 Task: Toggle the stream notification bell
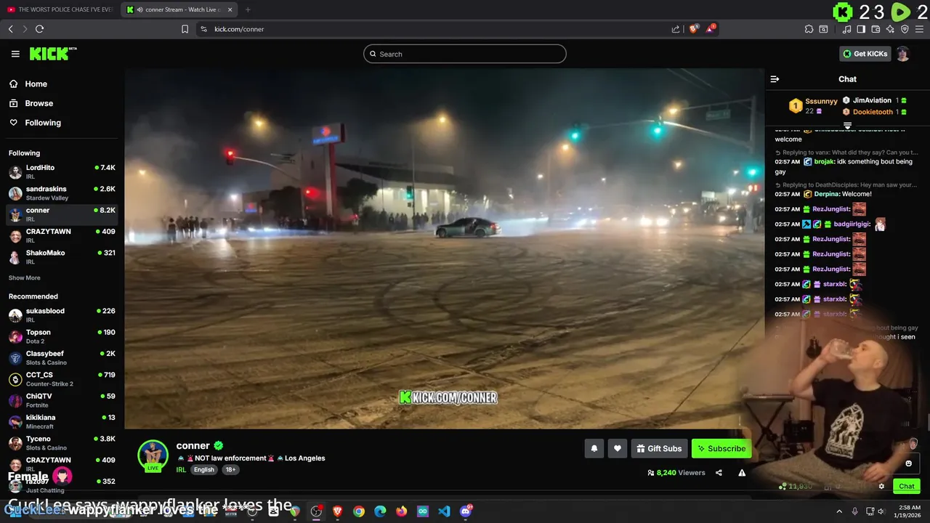[x=594, y=449]
